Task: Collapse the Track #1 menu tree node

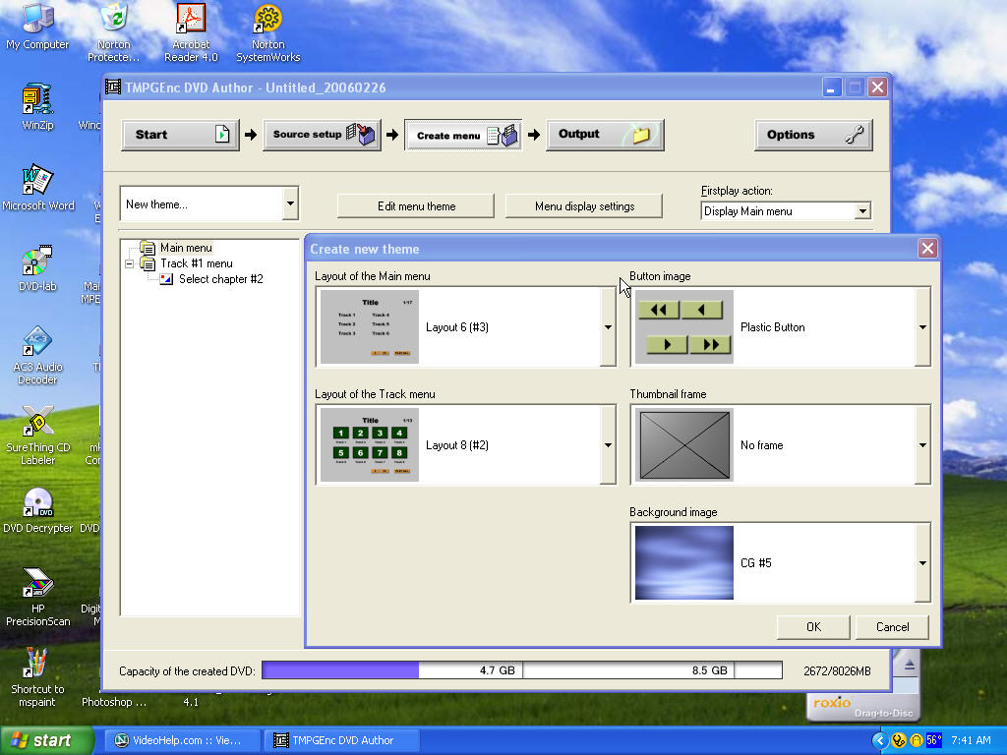Action: [x=130, y=263]
